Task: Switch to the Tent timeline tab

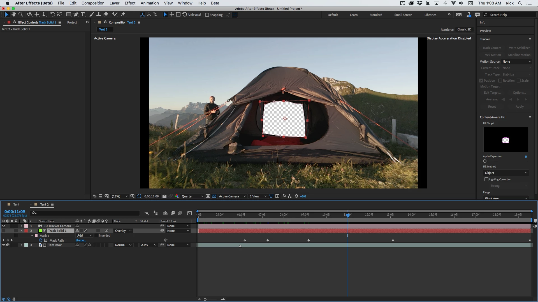Action: [x=16, y=204]
